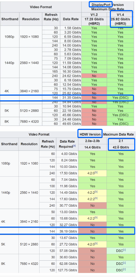Open footnote [b] in the 17.60 Gbit/s row
The image size is (136, 277).
(x=96, y=198)
